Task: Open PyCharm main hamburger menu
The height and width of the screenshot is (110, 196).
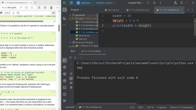Action: (71, 3)
